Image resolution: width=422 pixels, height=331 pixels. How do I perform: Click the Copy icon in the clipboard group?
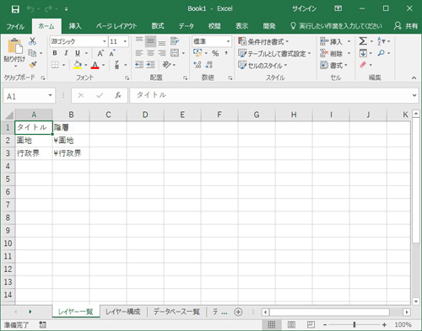[32, 53]
